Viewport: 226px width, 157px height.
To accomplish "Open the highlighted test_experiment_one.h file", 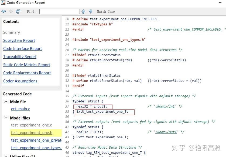I will click(x=32, y=133).
